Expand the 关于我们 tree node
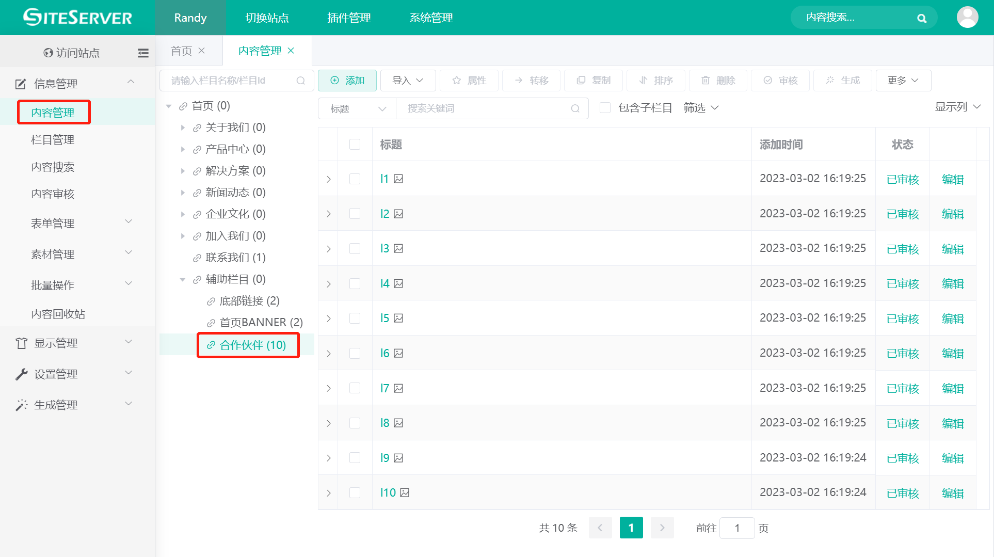This screenshot has height=557, width=994. pyautogui.click(x=183, y=128)
